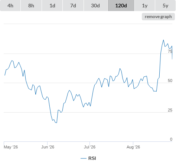Click the lowest RSI trough in June

point(56,123)
